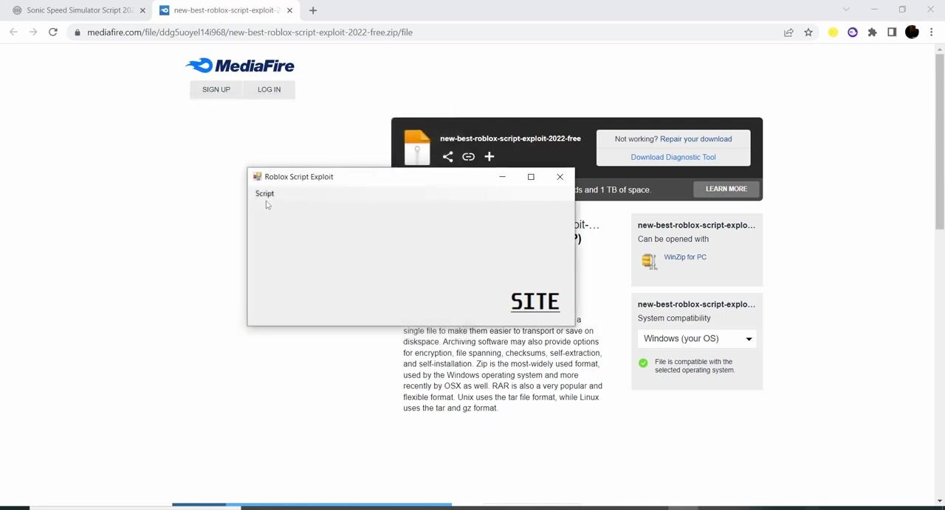945x510 pixels.
Task: Expand the Windows (your OS) dropdown
Action: click(697, 338)
